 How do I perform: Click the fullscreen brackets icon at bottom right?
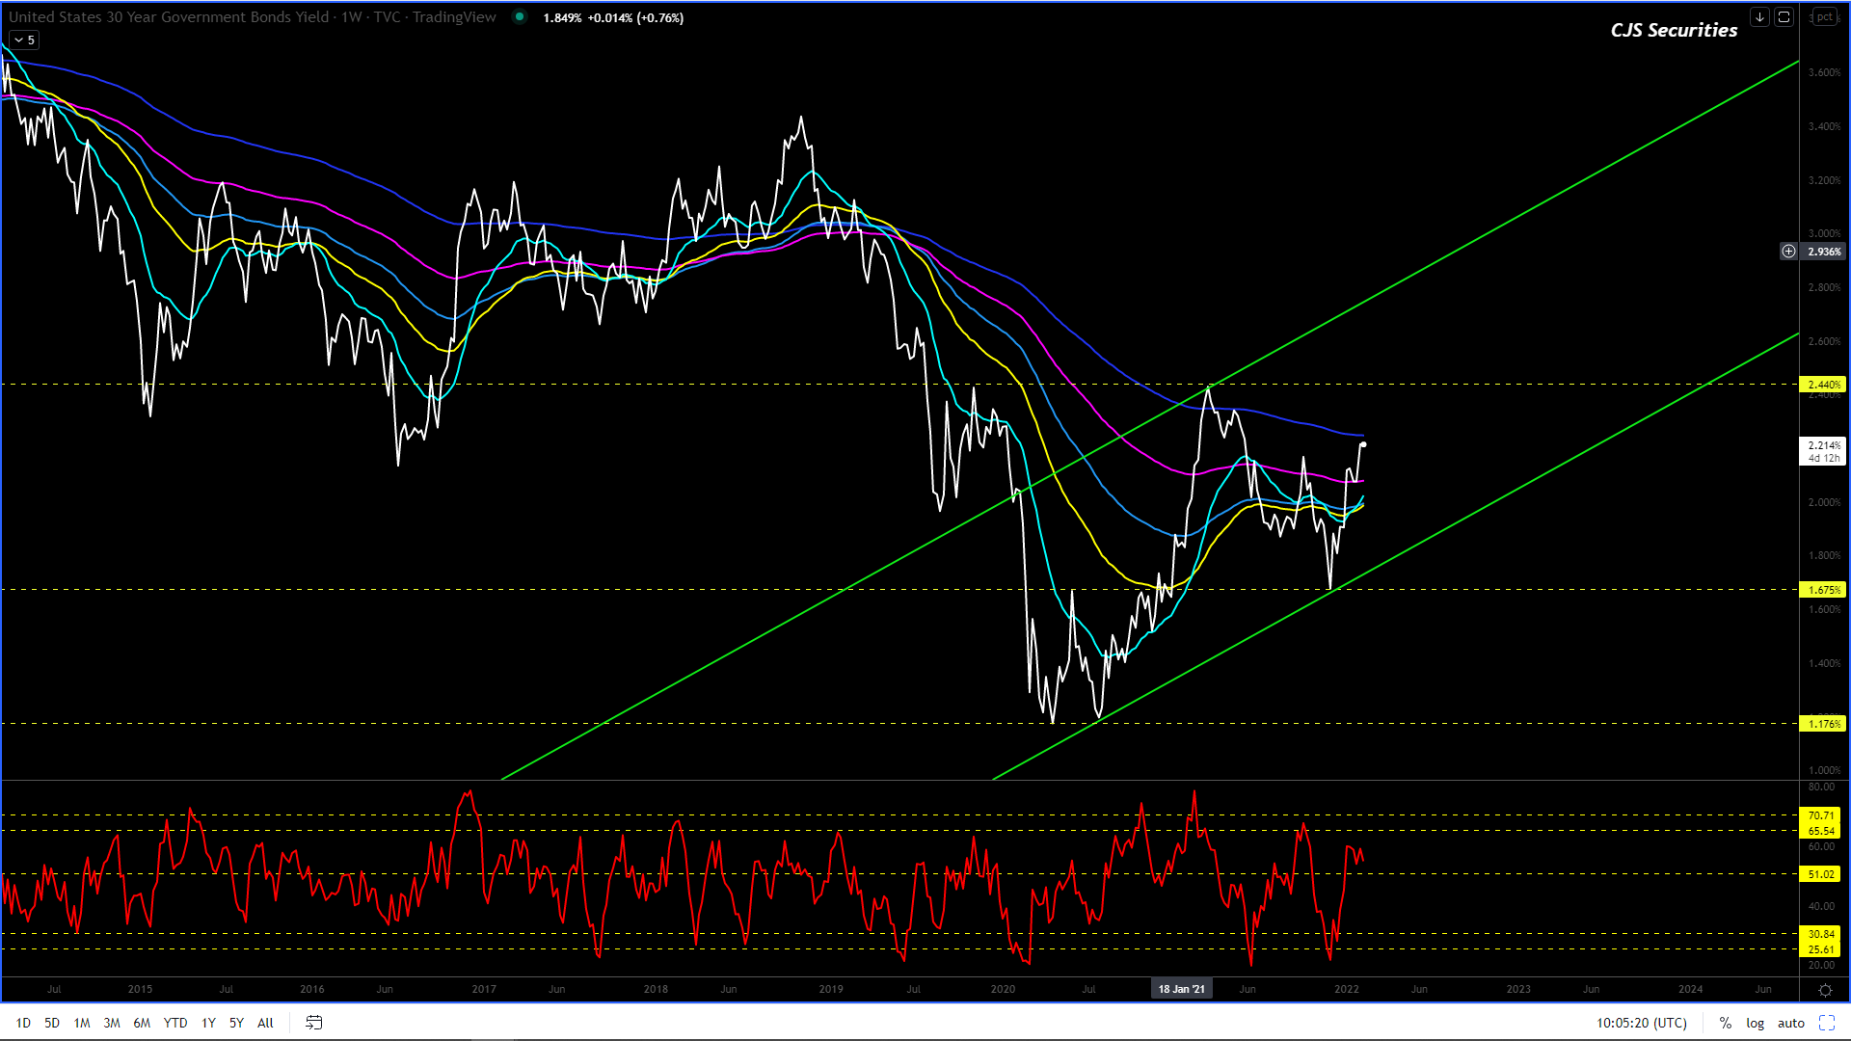[1826, 1023]
